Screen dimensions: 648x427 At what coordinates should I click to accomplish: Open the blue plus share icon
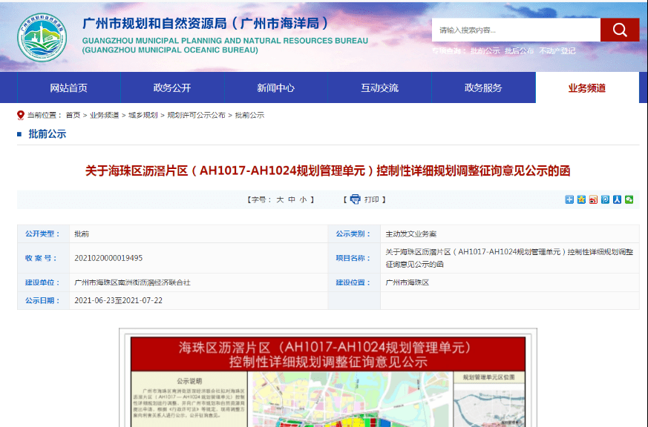tap(569, 199)
